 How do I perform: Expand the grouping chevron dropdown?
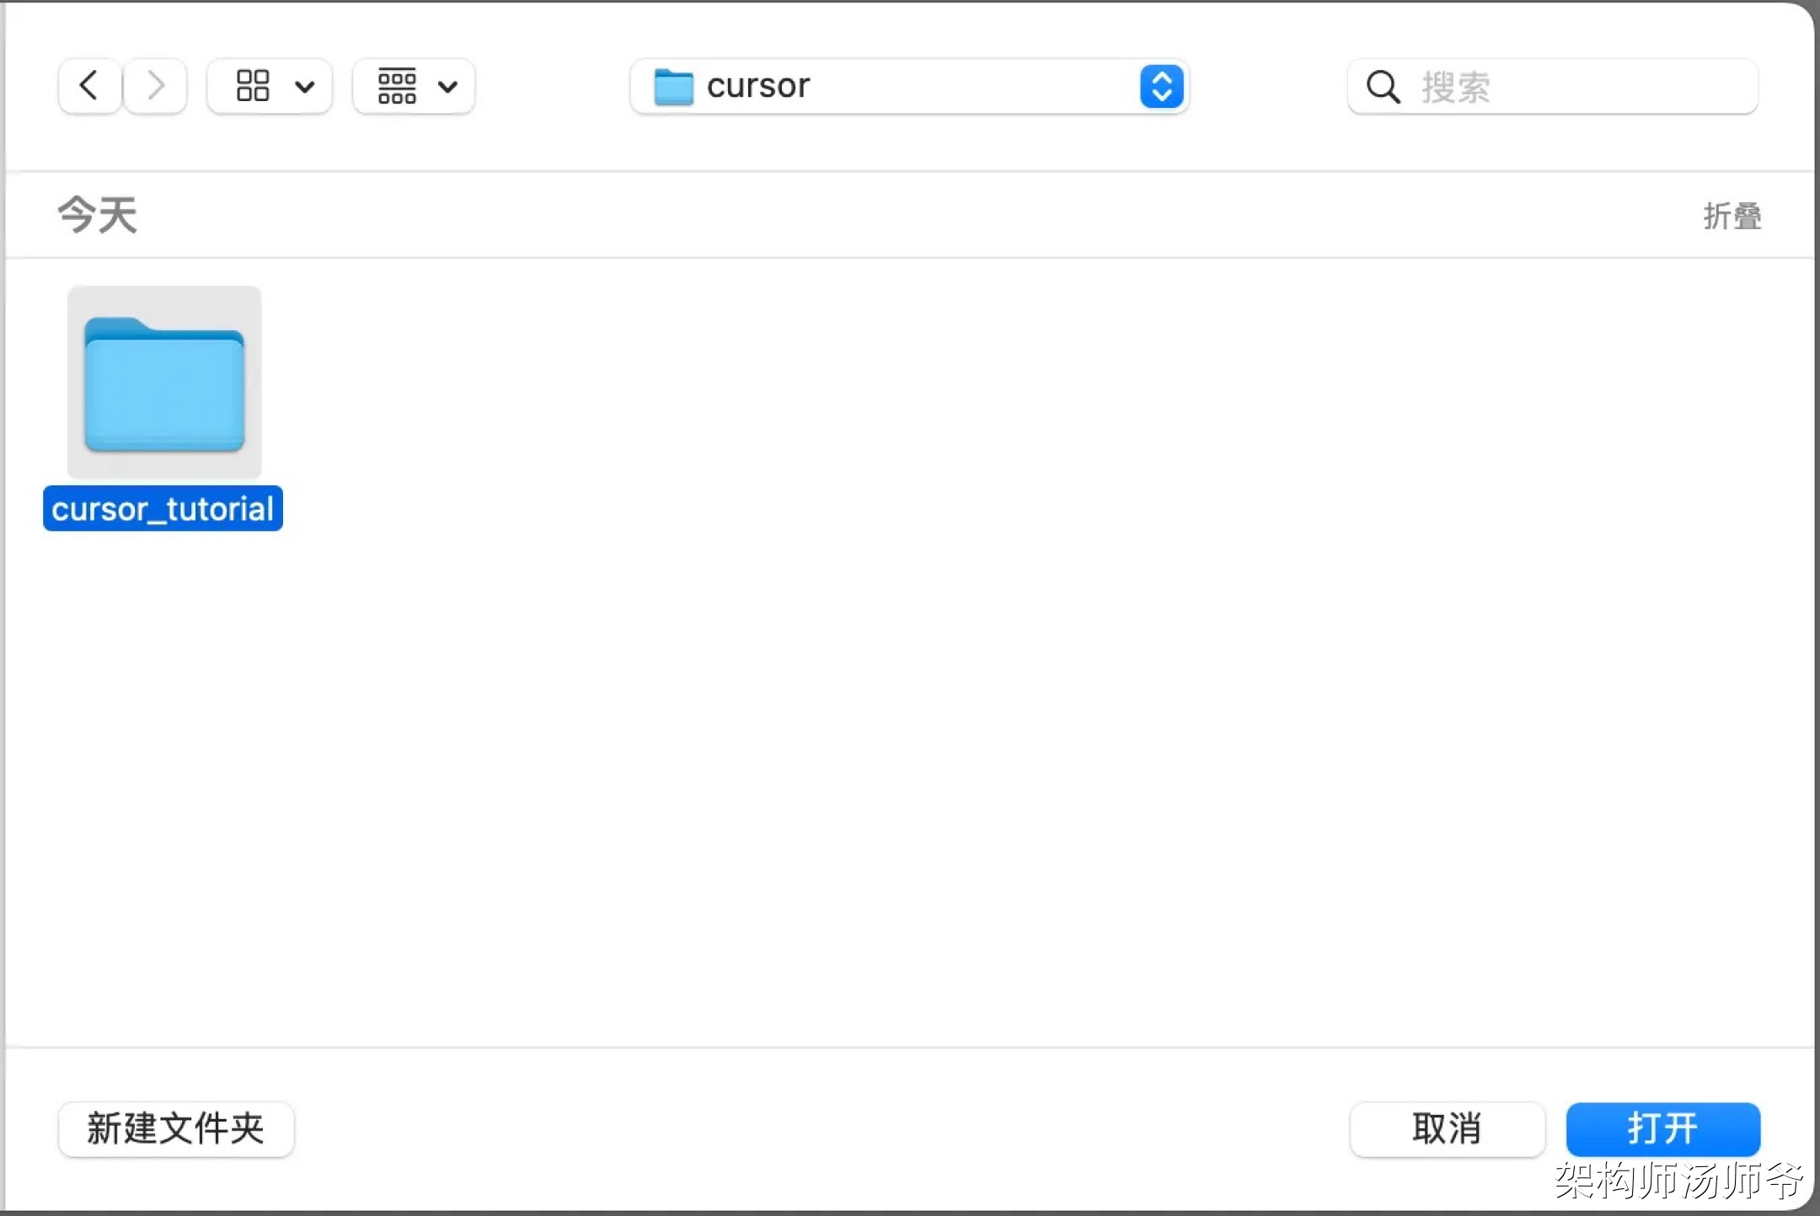pos(448,86)
